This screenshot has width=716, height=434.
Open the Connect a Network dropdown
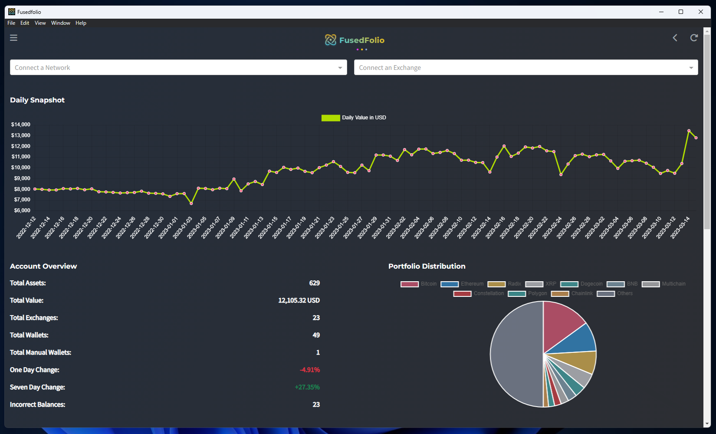(x=178, y=67)
